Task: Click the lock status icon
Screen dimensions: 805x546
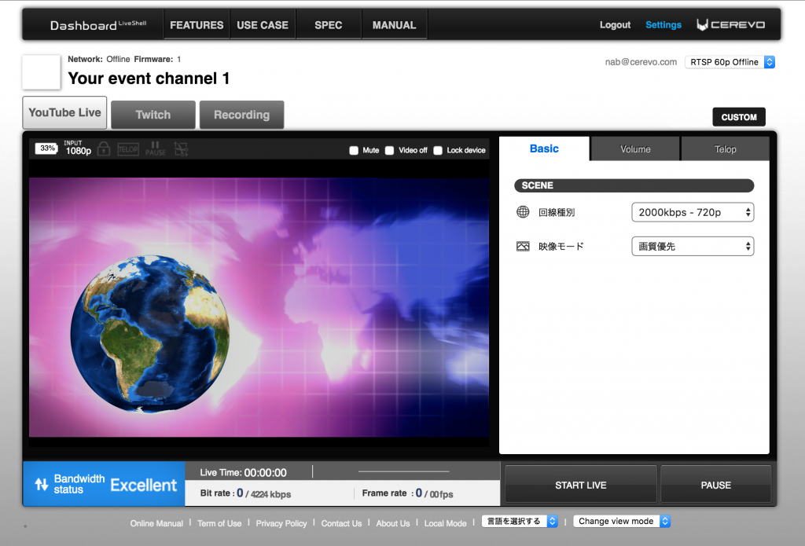Action: coord(104,148)
